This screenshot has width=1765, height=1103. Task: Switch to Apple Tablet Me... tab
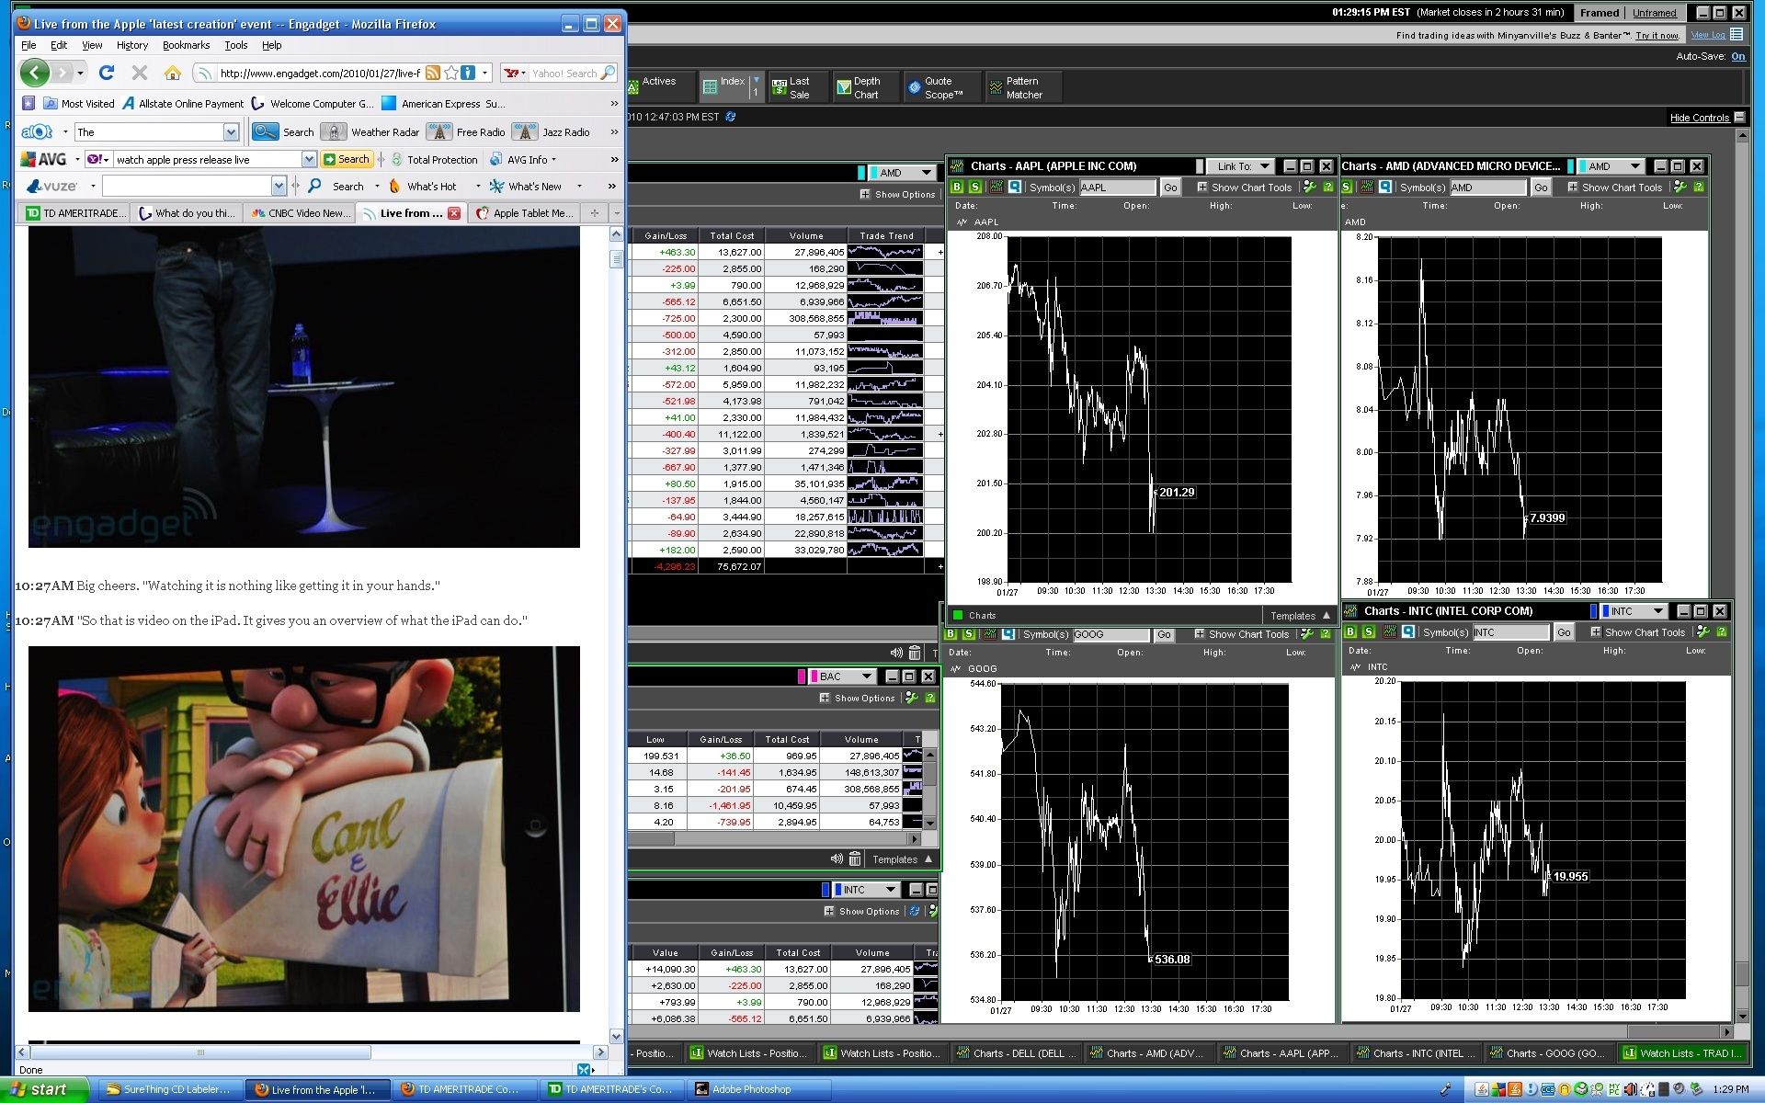pos(525,213)
